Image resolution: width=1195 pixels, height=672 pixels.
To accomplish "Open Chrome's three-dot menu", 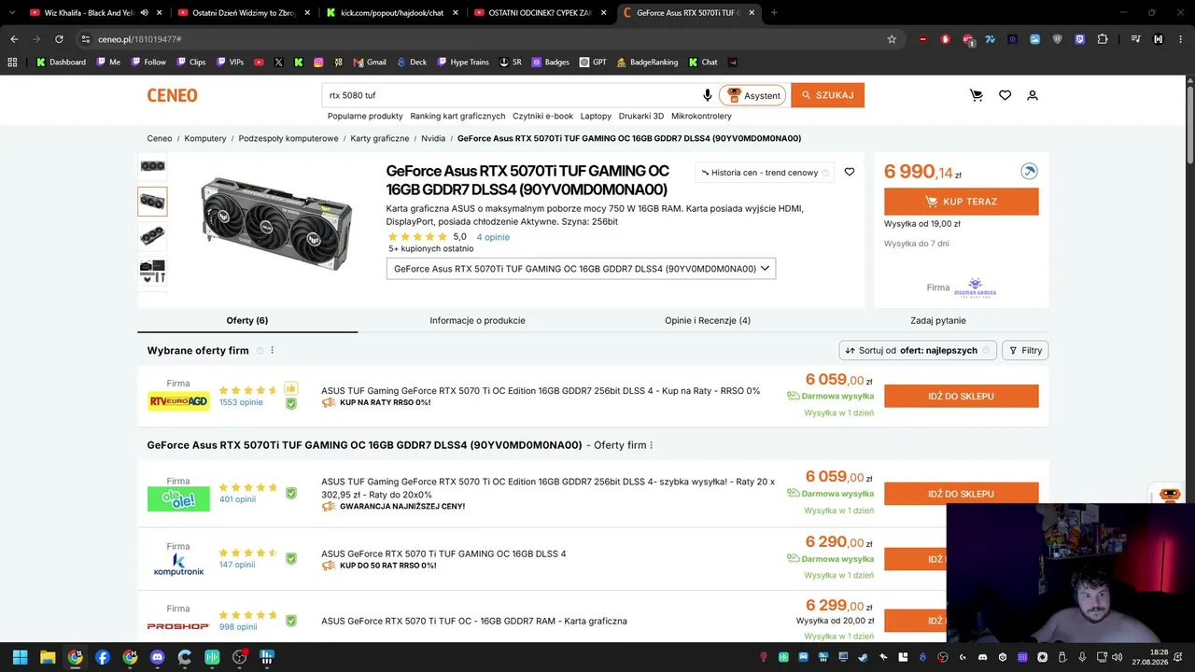I will click(1182, 39).
